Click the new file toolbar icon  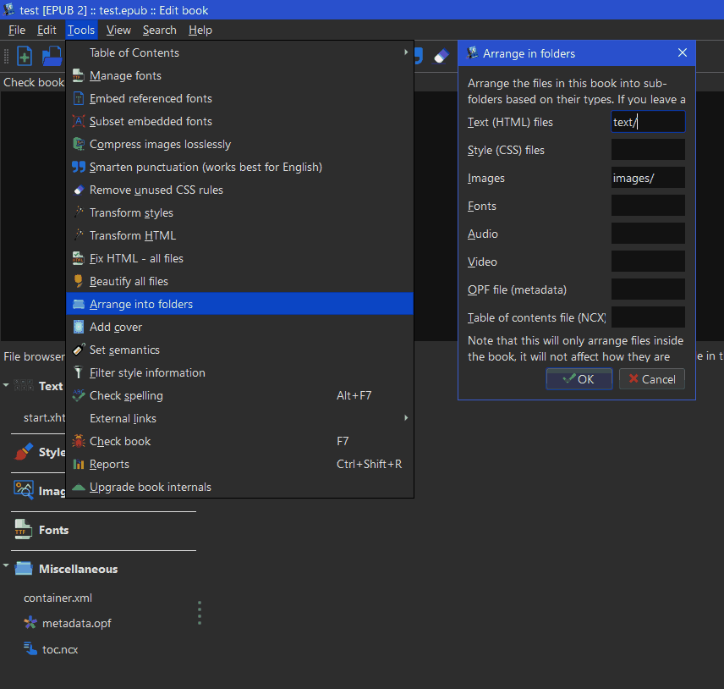25,57
